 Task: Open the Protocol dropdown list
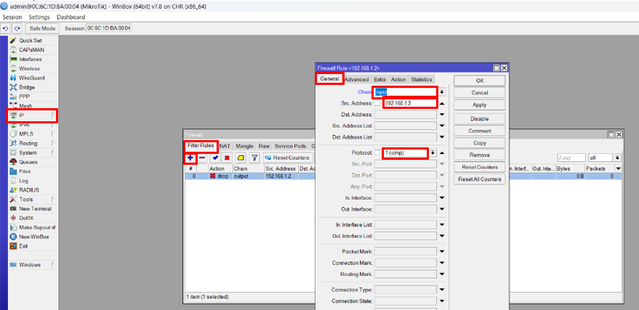coord(433,152)
